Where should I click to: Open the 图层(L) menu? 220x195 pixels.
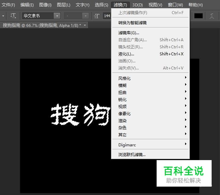coord(64,5)
